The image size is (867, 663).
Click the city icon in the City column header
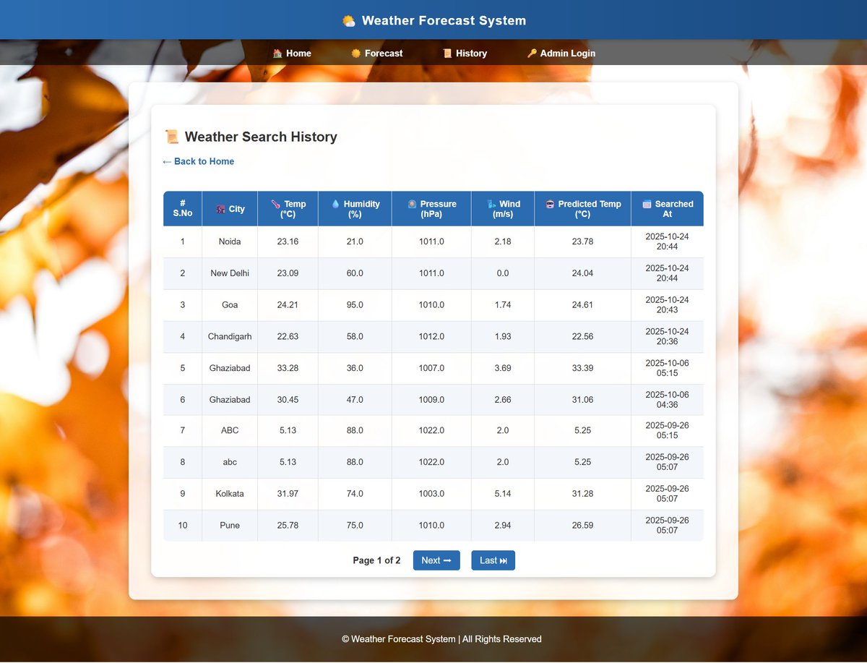click(221, 209)
